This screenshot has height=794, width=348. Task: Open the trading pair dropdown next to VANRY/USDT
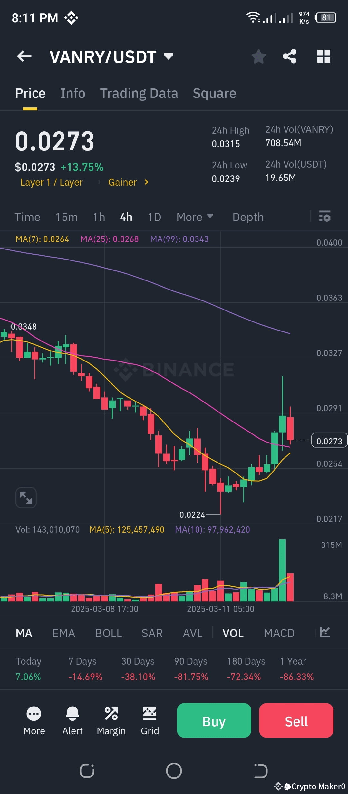coord(169,56)
